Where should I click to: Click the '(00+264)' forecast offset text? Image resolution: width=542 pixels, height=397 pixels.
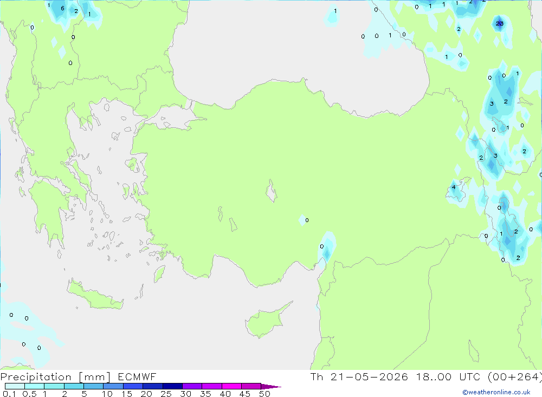515,377
